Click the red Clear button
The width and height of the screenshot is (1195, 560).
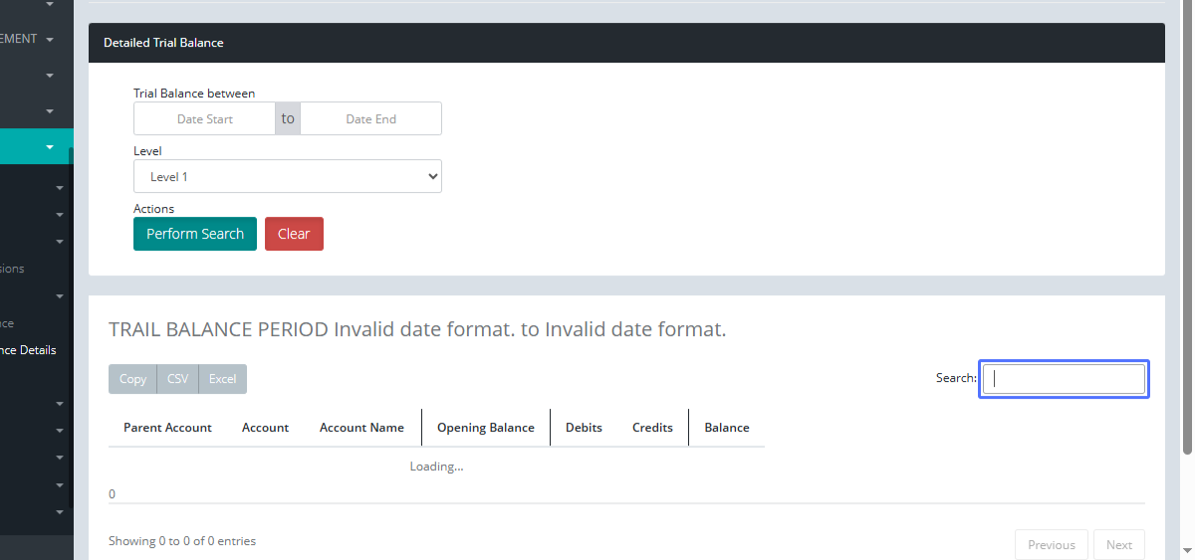tap(294, 234)
